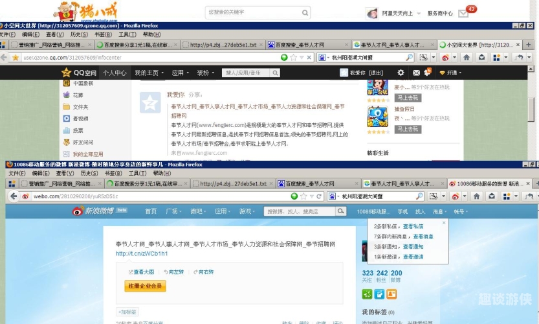Open QQ空间 notifications icon with badge 6
Screen dimensions: 539x324
427,72
